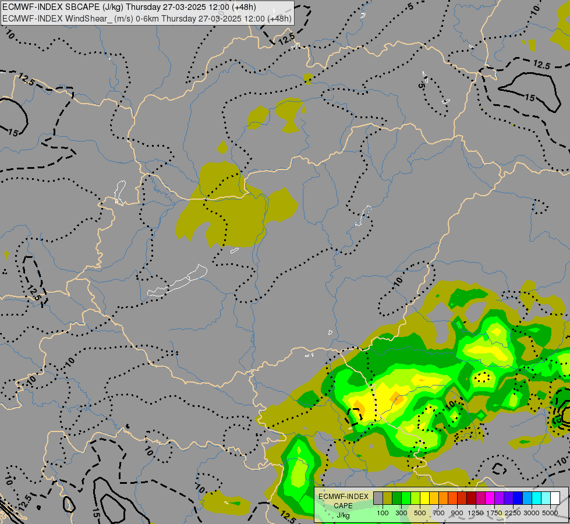The height and width of the screenshot is (524, 570).
Task: Select the yellow-green legend swatch
Action: (416, 498)
